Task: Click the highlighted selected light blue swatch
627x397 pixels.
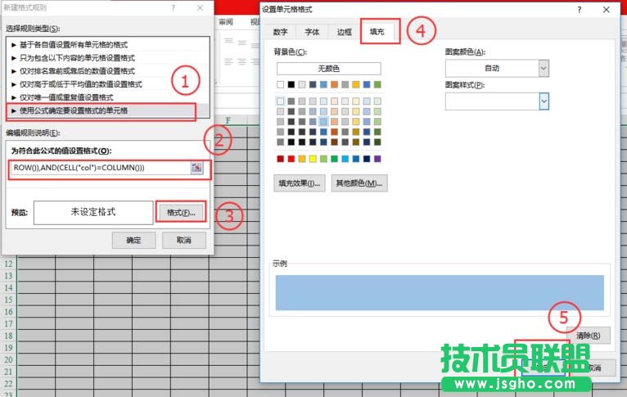Action: click(323, 121)
